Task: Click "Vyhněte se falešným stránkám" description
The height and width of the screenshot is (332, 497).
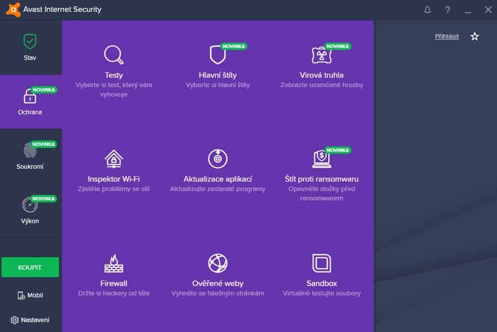Action: pos(218,293)
